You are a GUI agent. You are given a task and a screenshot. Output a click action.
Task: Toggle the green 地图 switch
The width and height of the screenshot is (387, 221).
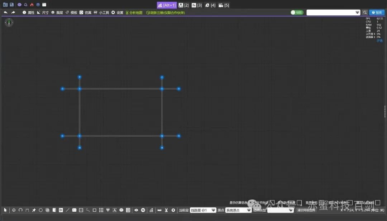click(297, 13)
